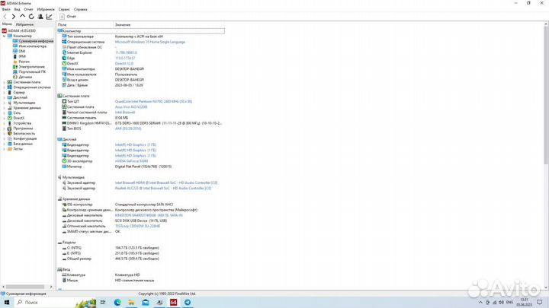This screenshot has height=308, width=549.
Task: Open the Intel Braswell chipset link
Action: click(x=124, y=112)
